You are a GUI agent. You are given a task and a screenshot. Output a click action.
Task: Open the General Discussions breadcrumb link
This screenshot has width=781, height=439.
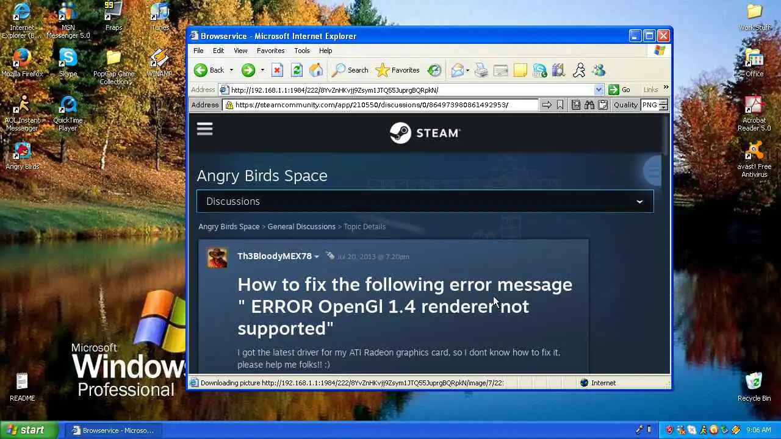[x=301, y=226]
